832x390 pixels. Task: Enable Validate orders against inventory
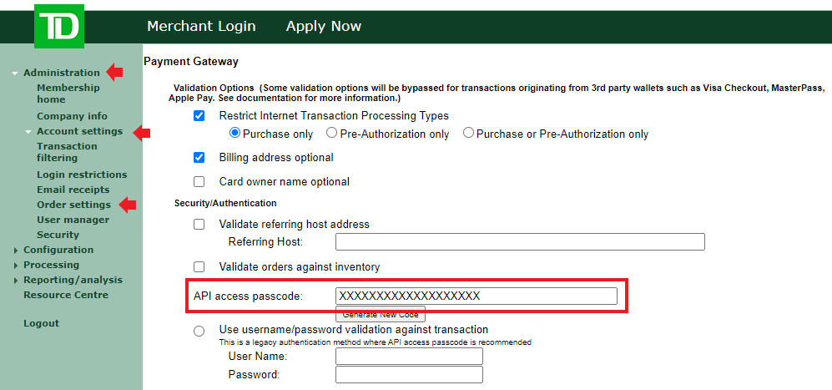pyautogui.click(x=199, y=267)
